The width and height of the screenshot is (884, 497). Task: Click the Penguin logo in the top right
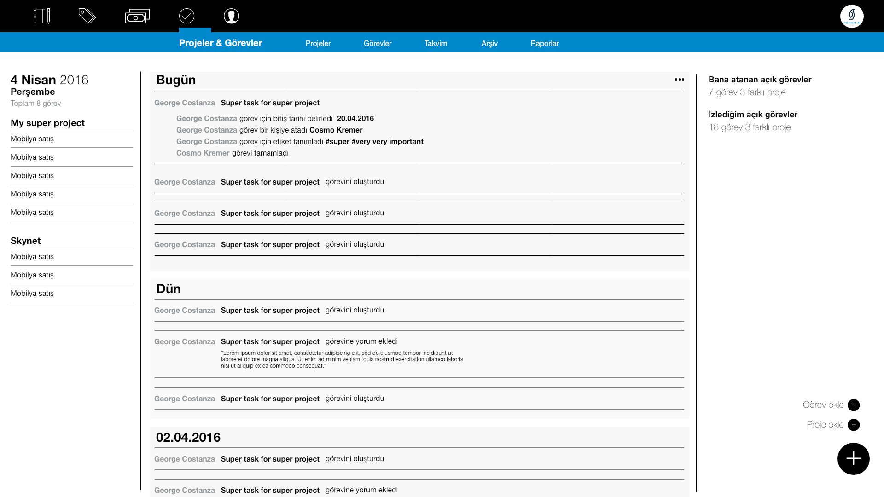[x=852, y=16]
